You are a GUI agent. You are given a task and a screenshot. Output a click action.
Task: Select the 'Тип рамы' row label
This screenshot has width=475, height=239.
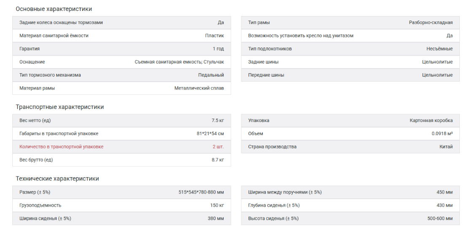(259, 23)
